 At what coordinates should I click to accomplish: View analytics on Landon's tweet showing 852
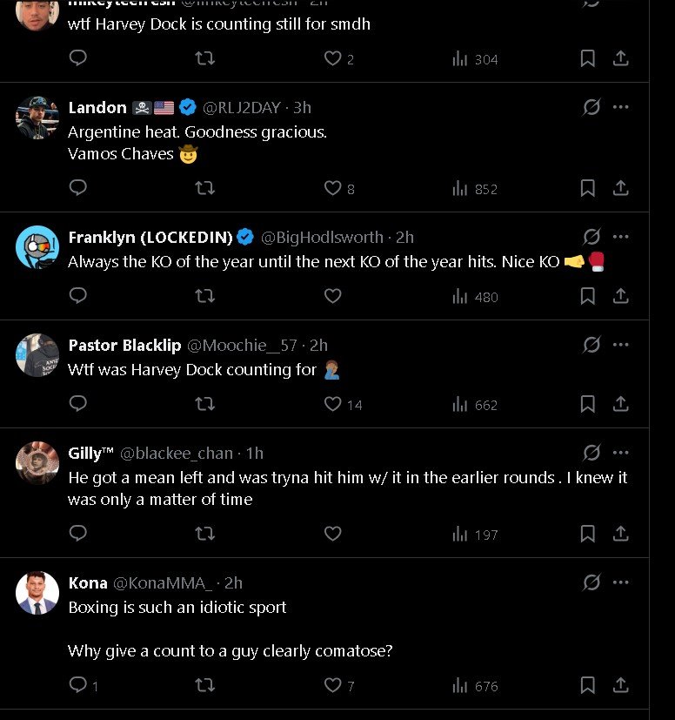point(475,188)
